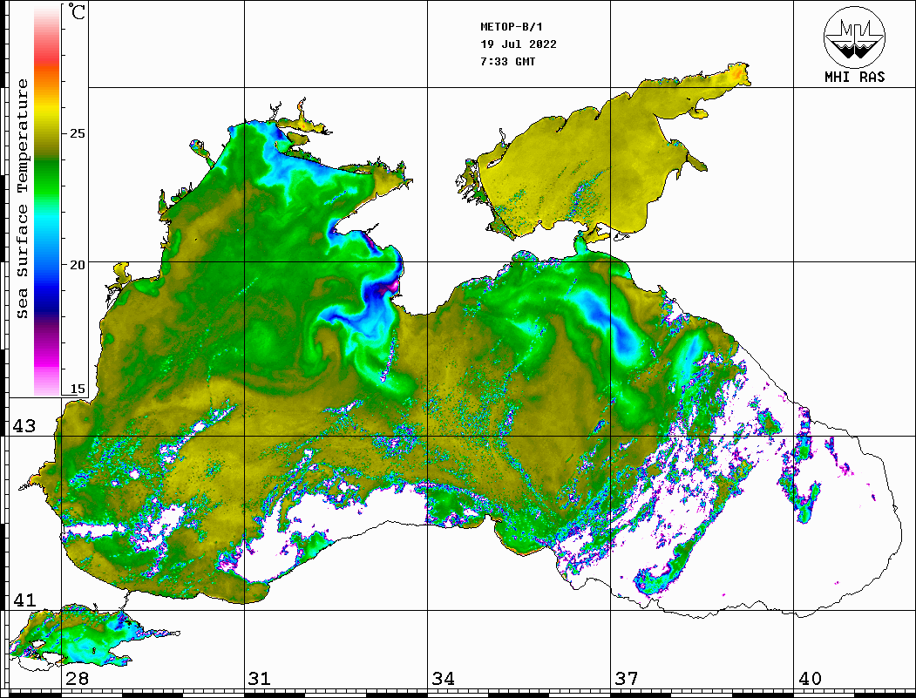Click the longitude label '37'
This screenshot has width=916, height=698.
click(627, 679)
